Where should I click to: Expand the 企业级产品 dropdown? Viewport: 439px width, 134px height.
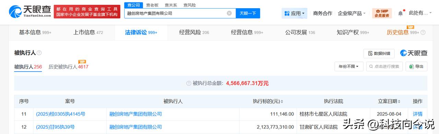(x=352, y=13)
